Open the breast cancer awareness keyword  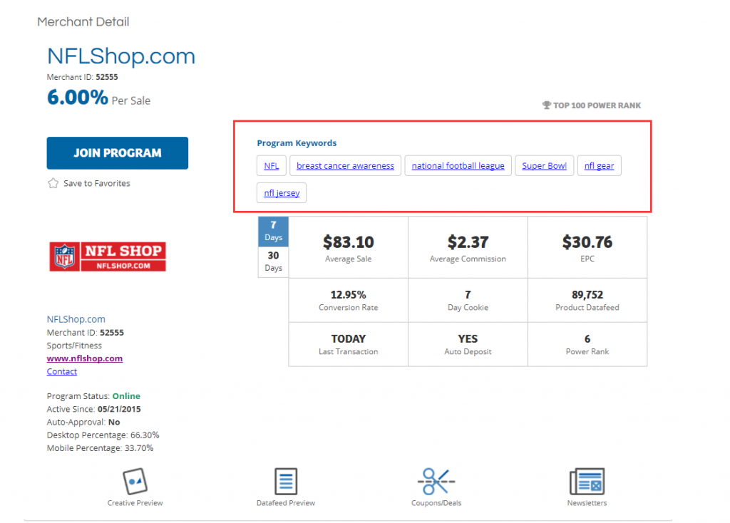[x=345, y=165]
